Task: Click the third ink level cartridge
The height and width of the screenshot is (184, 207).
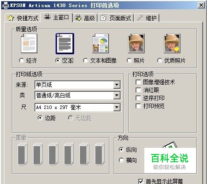Action: [53, 154]
